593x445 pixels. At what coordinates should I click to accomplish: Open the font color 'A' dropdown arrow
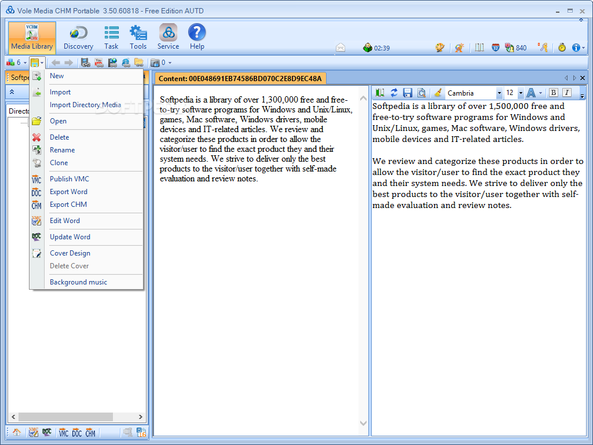tap(540, 93)
